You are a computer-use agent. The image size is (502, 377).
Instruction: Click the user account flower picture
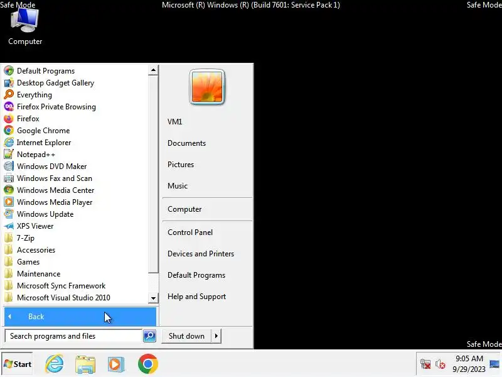click(x=207, y=87)
